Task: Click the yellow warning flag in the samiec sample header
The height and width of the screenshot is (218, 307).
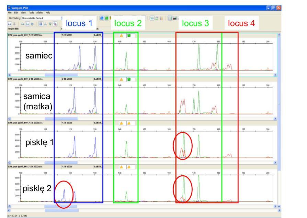Action: pyautogui.click(x=121, y=35)
